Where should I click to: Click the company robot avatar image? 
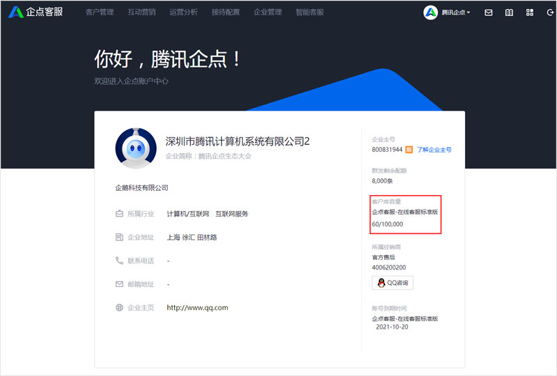(136, 148)
